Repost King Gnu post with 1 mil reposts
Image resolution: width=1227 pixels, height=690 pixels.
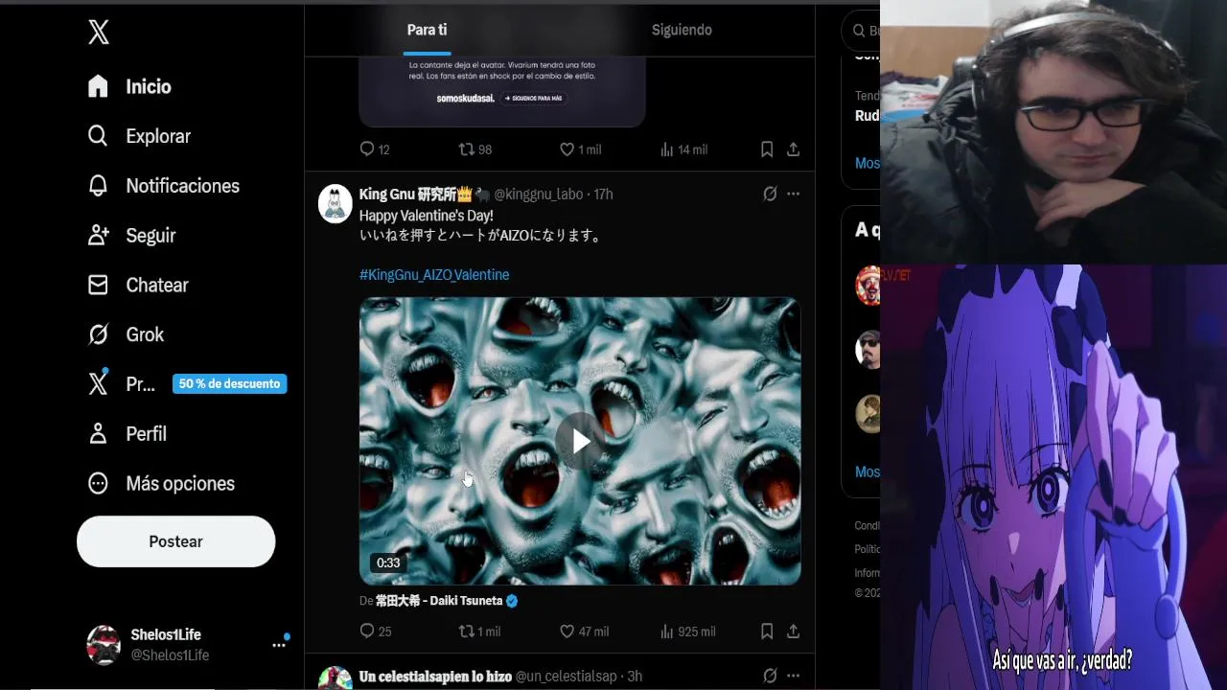click(x=479, y=632)
